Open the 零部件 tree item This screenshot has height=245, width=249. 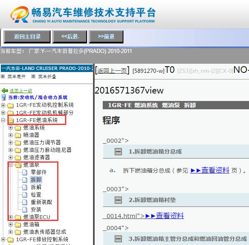pos(39,173)
